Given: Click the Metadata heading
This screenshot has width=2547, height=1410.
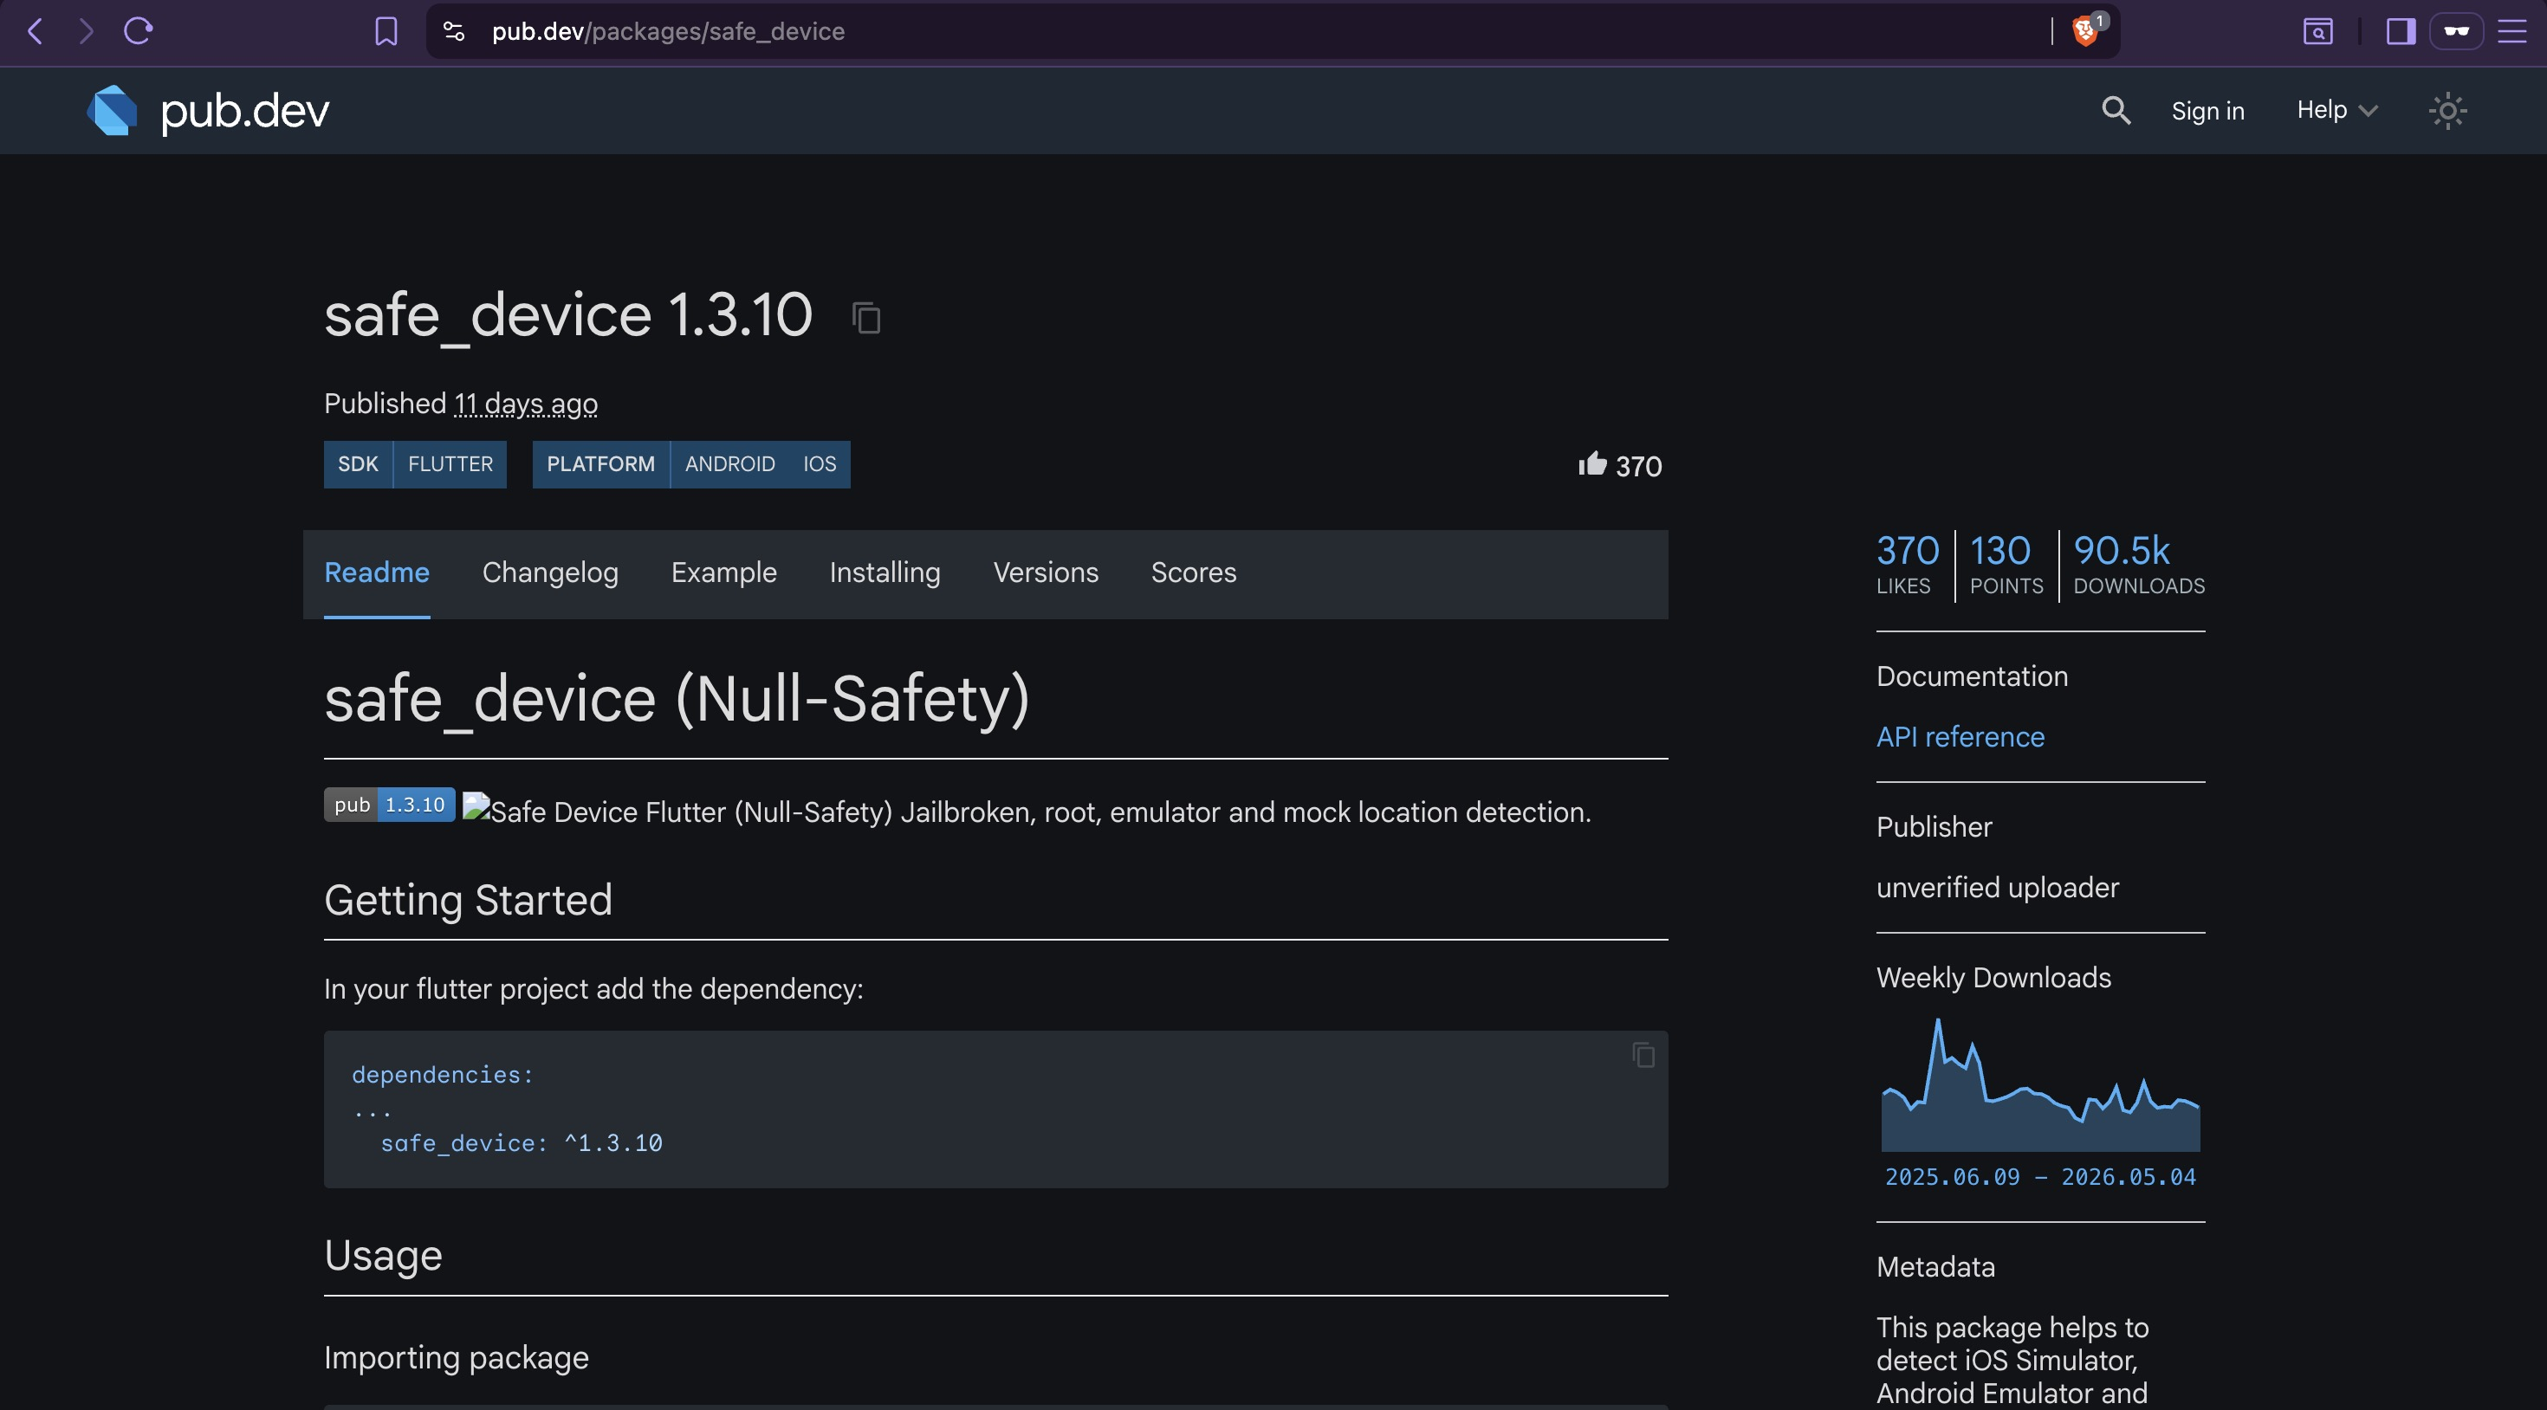Looking at the screenshot, I should point(1935,1266).
